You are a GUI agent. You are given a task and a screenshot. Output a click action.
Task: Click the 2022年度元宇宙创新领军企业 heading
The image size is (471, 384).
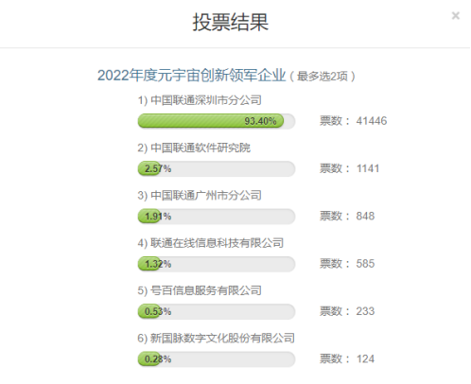(191, 76)
